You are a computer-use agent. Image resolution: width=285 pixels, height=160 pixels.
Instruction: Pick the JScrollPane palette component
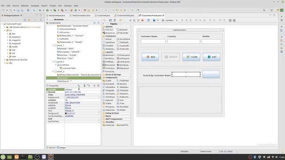[x=123, y=39]
